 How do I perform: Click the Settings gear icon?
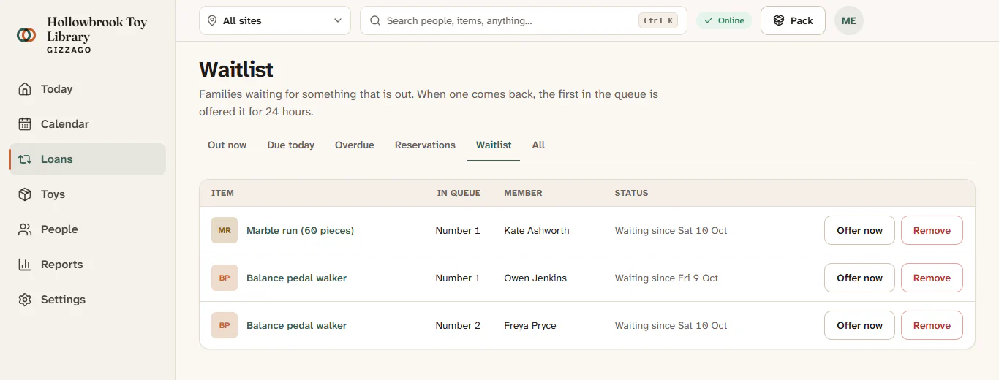(25, 300)
